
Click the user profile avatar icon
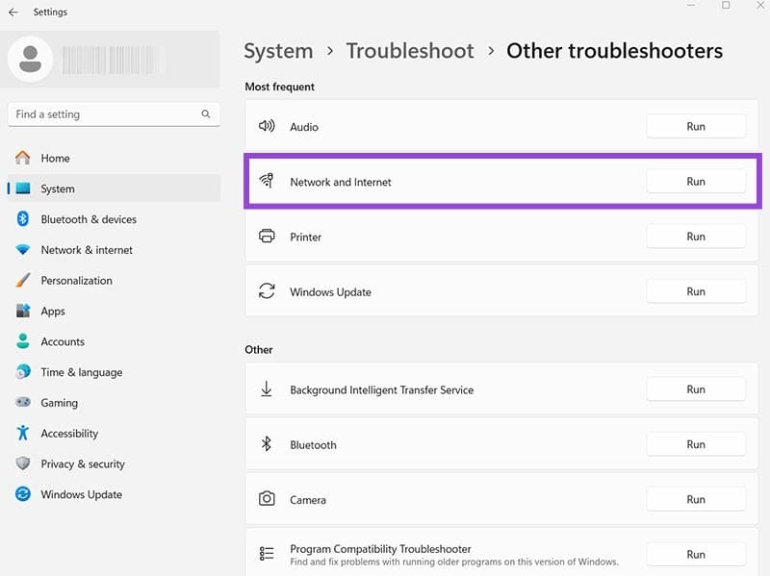[x=30, y=59]
